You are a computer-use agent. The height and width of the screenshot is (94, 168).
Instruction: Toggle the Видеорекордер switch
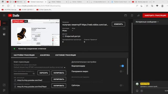[x=122, y=66]
